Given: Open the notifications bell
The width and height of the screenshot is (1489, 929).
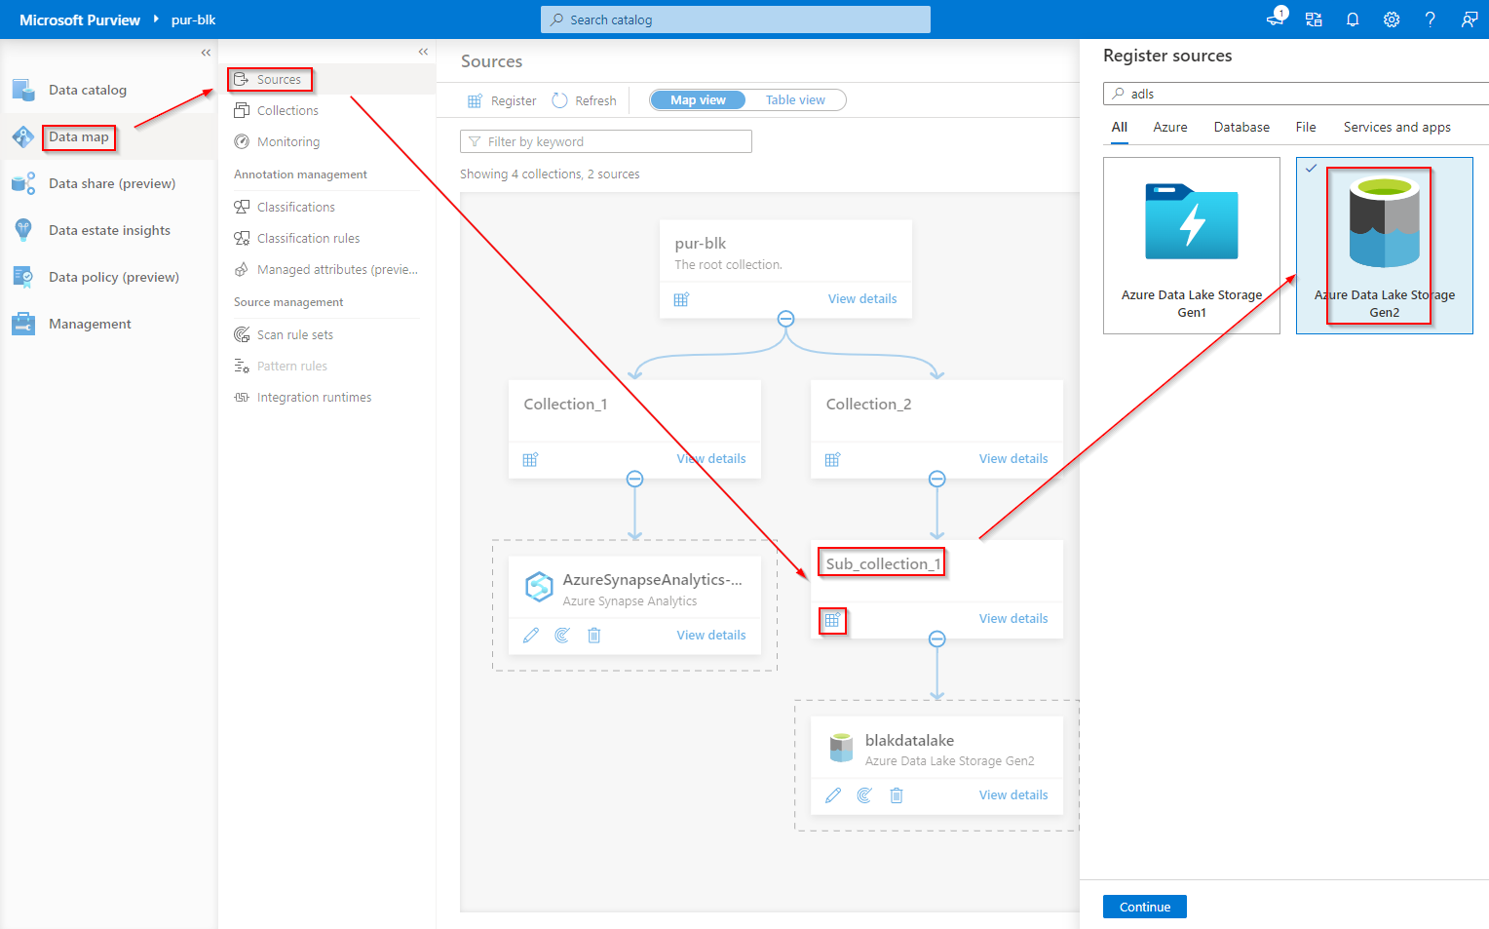Looking at the screenshot, I should tap(1353, 19).
